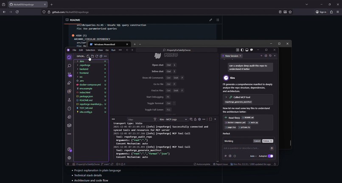
Task: Collapse all folders in Explorer
Action: (x=101, y=56)
